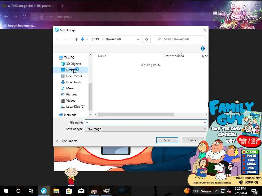Go back in browser history
The width and height of the screenshot is (262, 196).
6,17
